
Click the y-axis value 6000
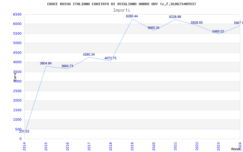17,24
